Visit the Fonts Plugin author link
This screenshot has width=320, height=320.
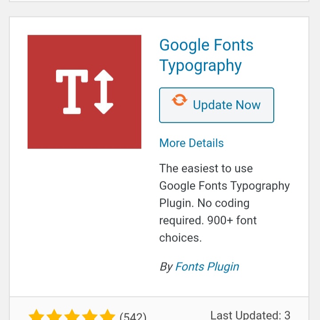click(x=207, y=267)
